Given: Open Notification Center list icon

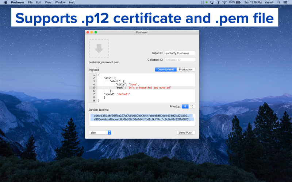Looking at the screenshot, I should coord(285,3).
